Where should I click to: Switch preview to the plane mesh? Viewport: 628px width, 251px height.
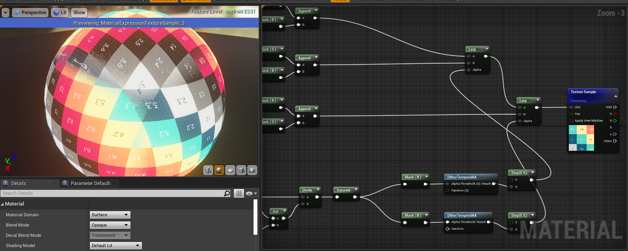click(x=230, y=170)
